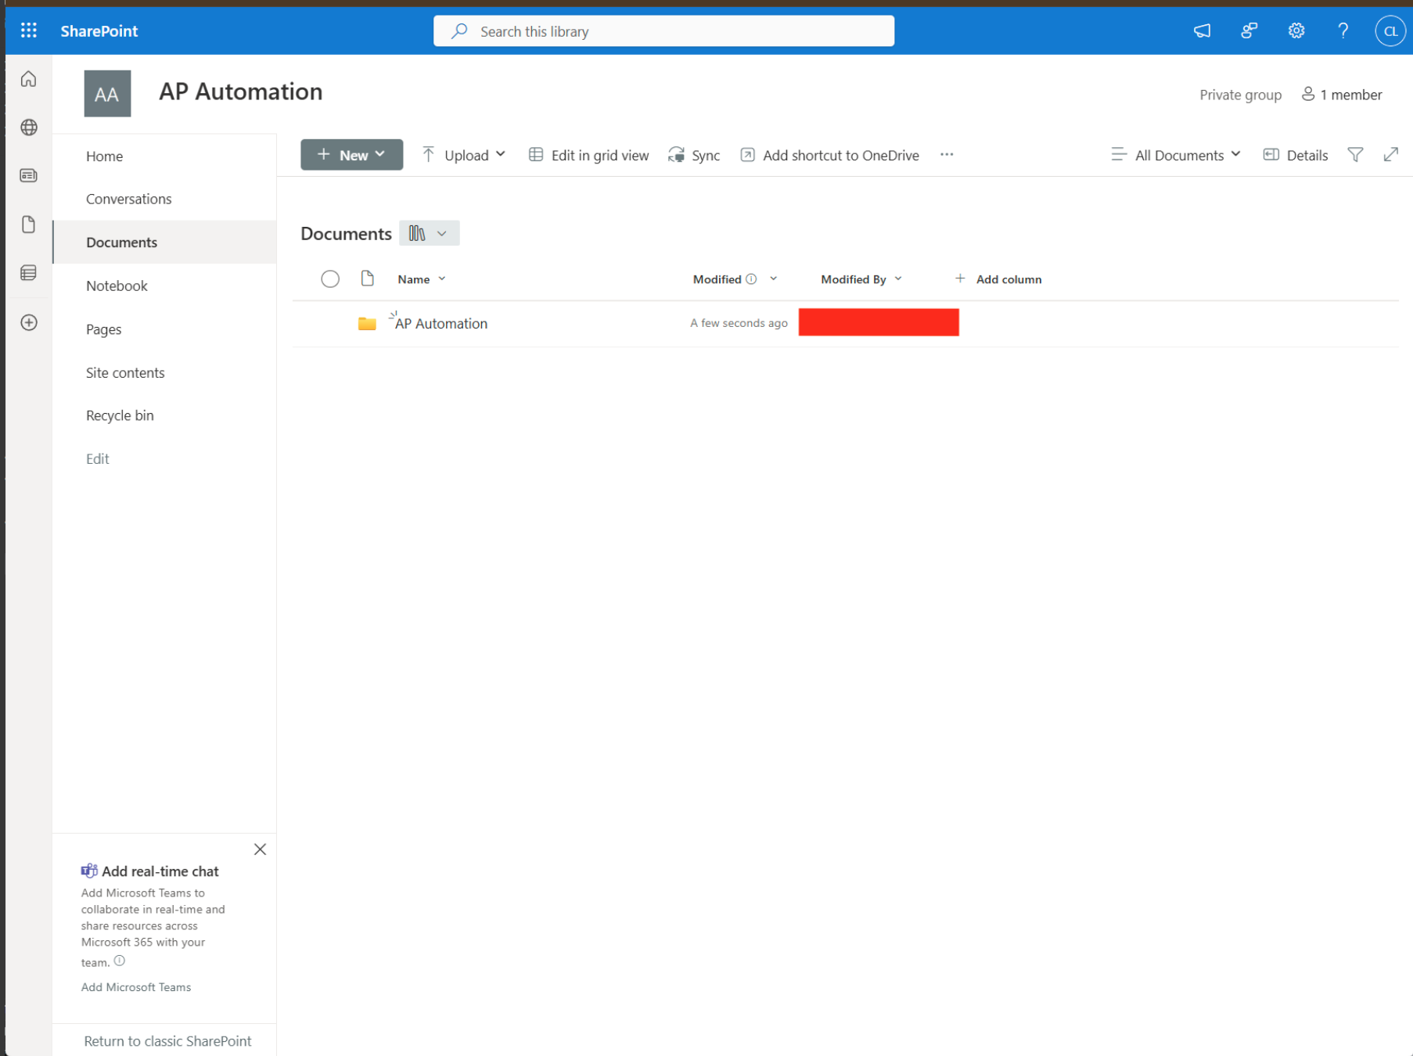Expand the All Documents view selector
This screenshot has width=1413, height=1056.
(1176, 155)
